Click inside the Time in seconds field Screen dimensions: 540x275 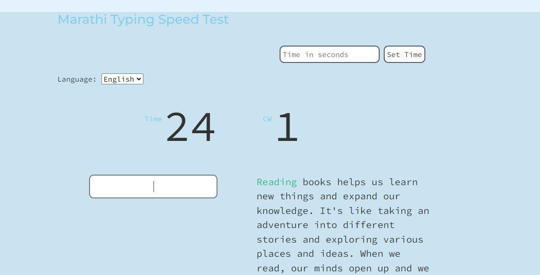pyautogui.click(x=329, y=54)
